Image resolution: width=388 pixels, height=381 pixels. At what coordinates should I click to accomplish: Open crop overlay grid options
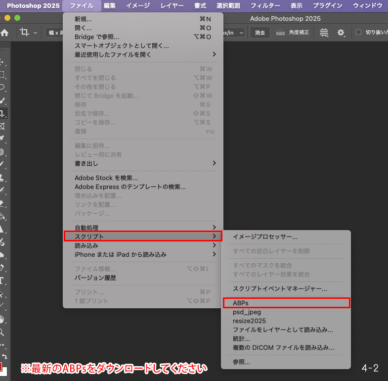[x=324, y=33]
